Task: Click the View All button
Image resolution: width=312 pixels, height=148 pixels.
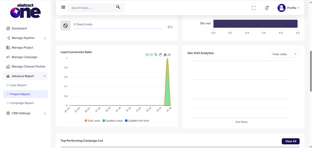Action: (290, 141)
